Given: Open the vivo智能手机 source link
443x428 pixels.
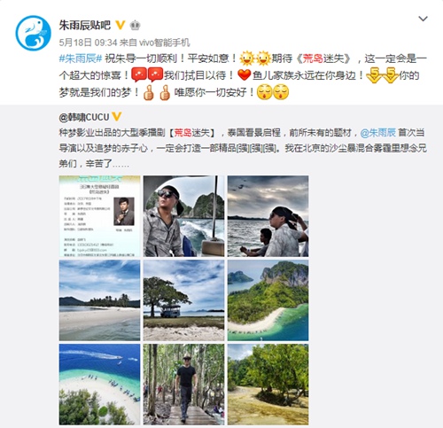Looking at the screenshot, I should click(x=164, y=43).
